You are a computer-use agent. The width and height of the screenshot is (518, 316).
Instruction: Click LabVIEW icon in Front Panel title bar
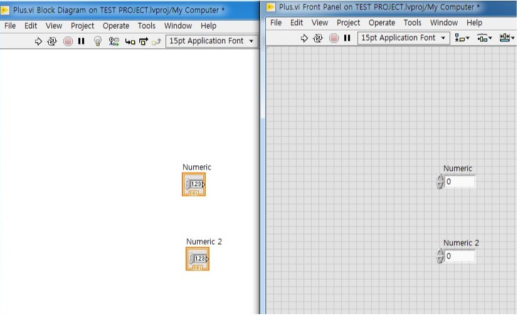(271, 7)
